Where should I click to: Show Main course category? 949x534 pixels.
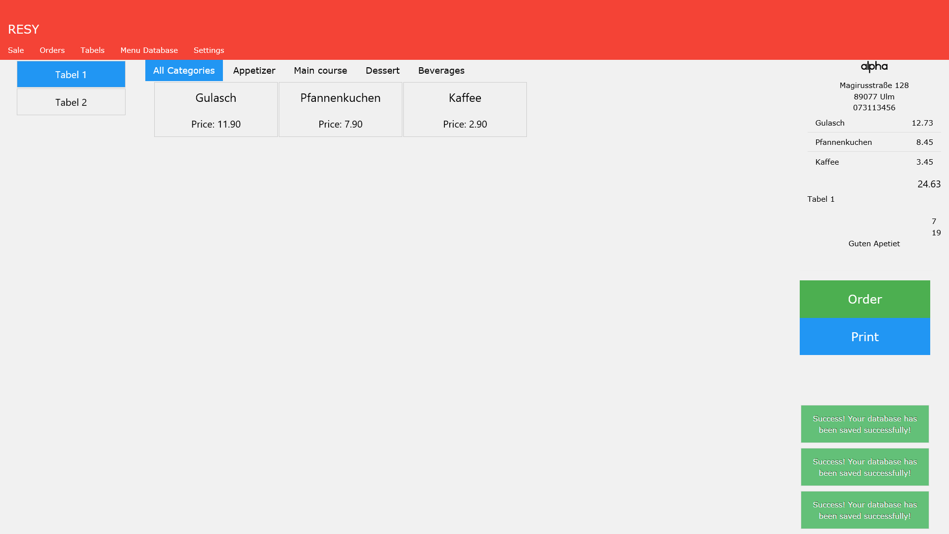pyautogui.click(x=320, y=71)
